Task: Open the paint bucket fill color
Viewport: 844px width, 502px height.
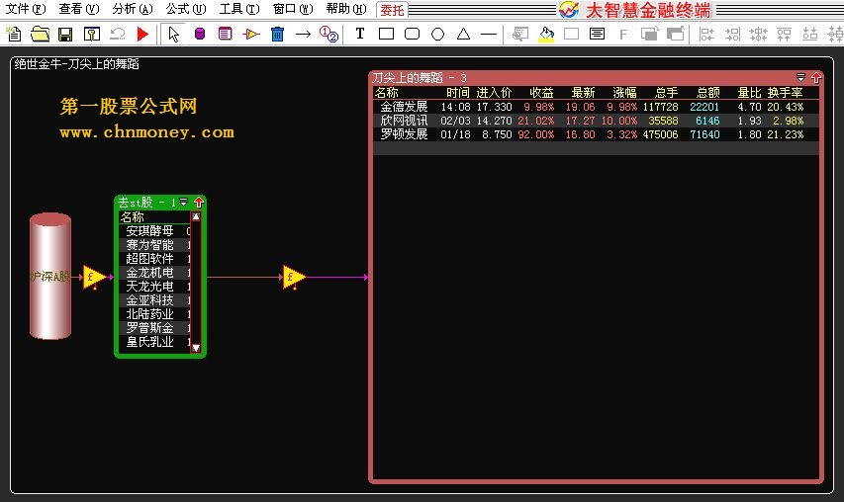Action: tap(546, 35)
